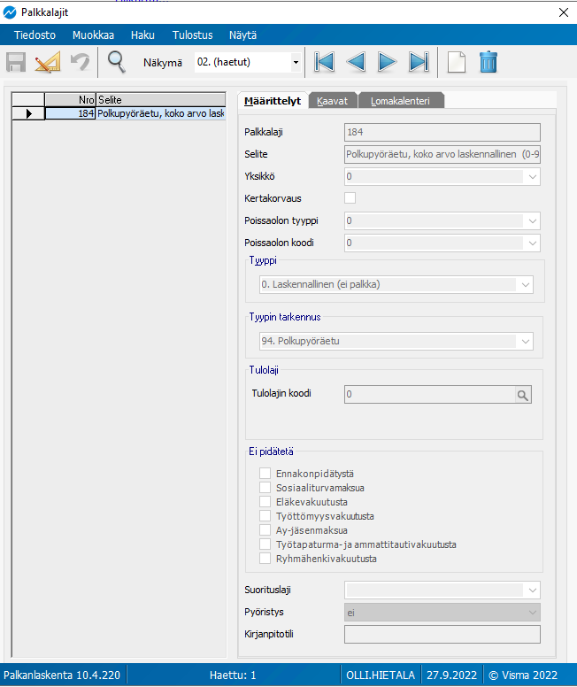
Task: Enable the Eläkevakuutusta checkbox
Action: tap(265, 502)
